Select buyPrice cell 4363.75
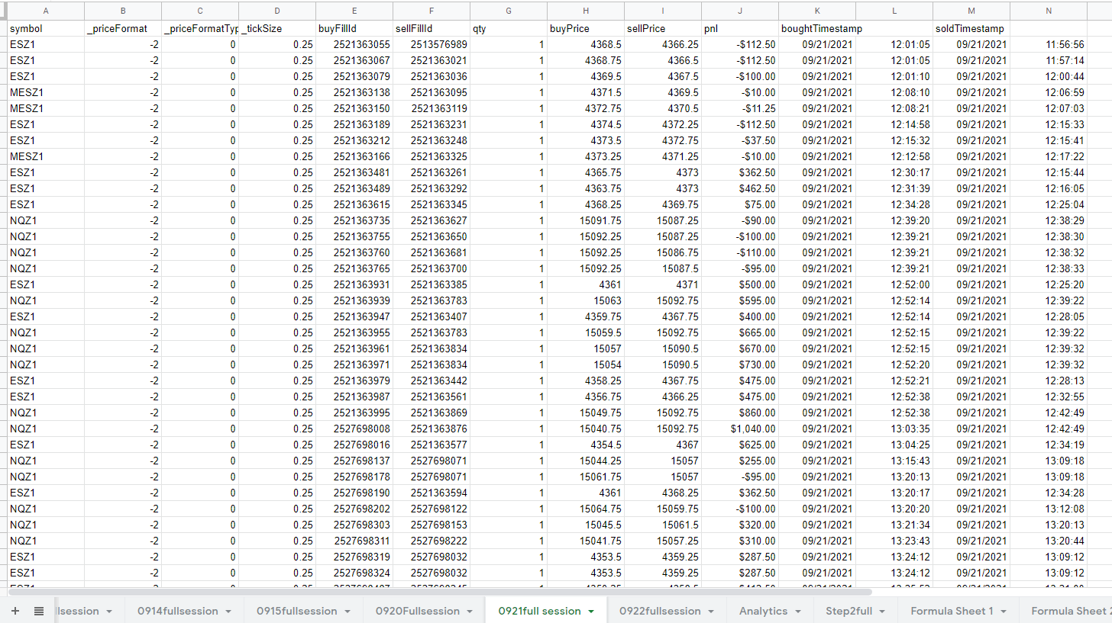The height and width of the screenshot is (623, 1112). pyautogui.click(x=586, y=188)
